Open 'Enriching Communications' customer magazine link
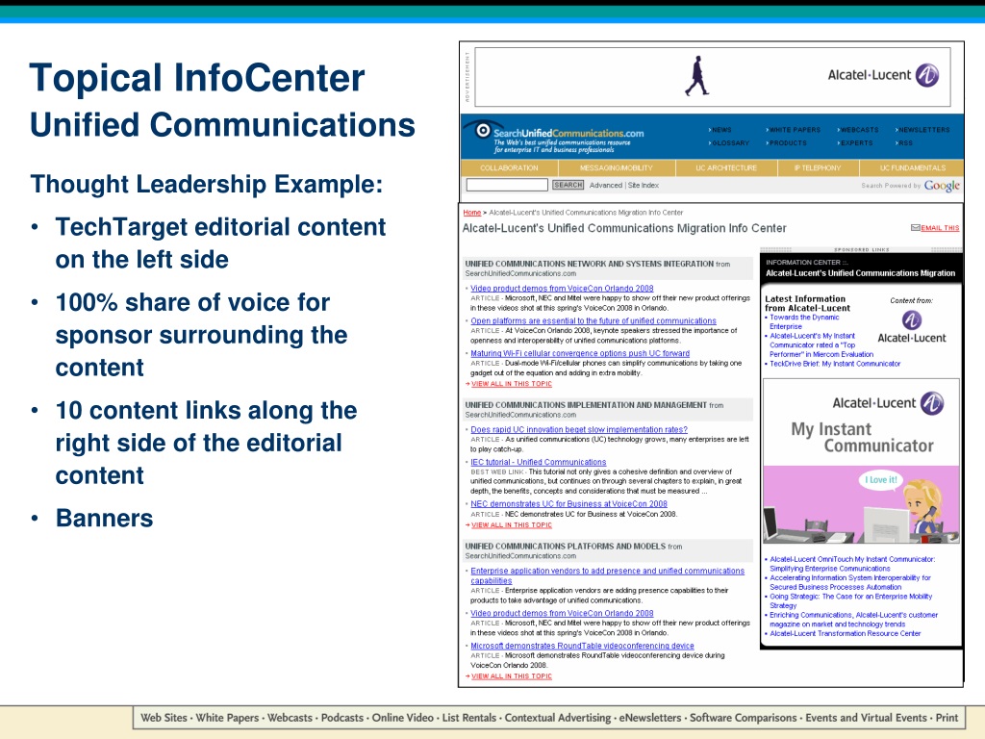Image resolution: width=985 pixels, height=739 pixels. (854, 620)
